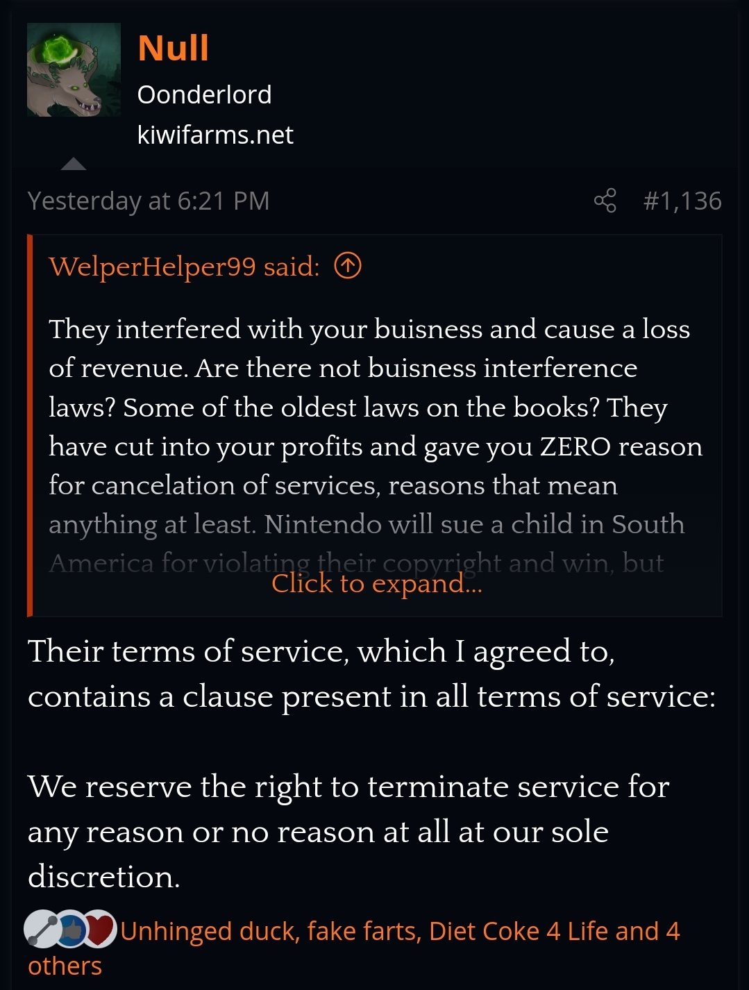Click the 'Yesterday at 6:21 PM' timestamp
Image resolution: width=749 pixels, height=990 pixels.
[x=149, y=201]
